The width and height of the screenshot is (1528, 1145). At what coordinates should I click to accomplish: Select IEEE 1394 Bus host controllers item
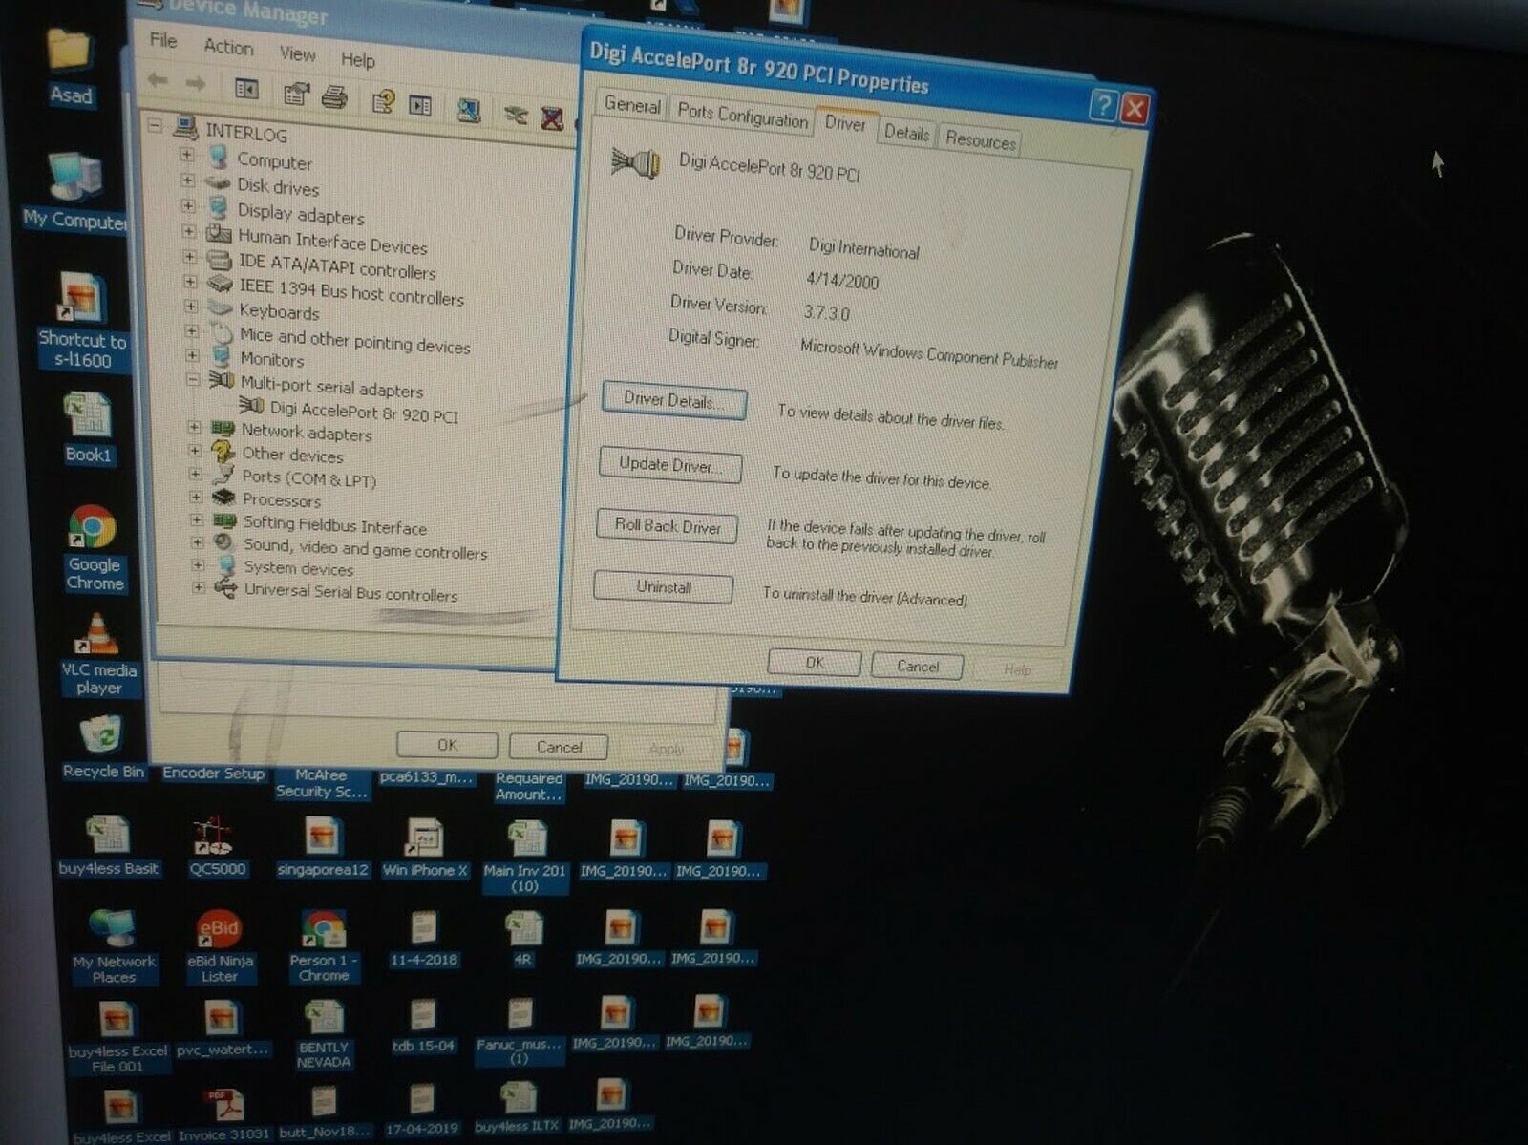pyautogui.click(x=350, y=291)
